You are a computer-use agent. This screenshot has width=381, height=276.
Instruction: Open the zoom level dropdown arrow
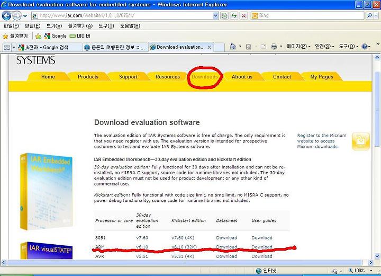(371, 271)
